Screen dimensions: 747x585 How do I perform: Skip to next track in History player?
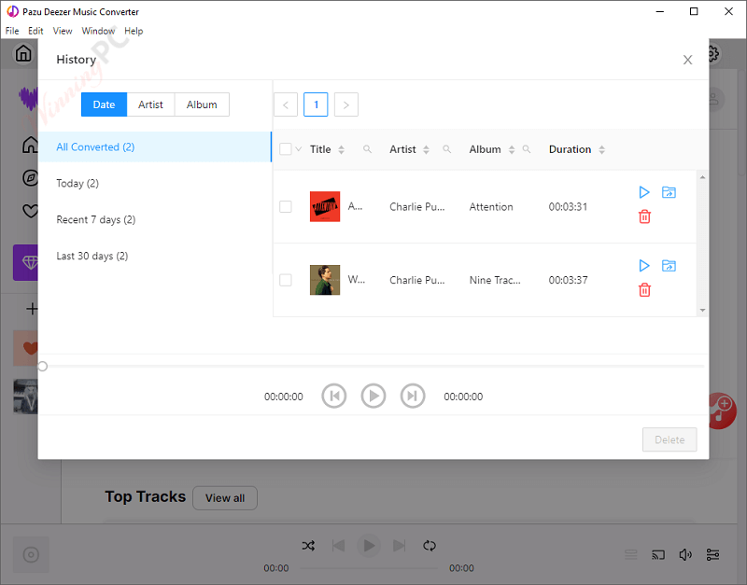point(413,396)
